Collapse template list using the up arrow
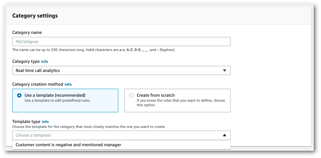 pyautogui.click(x=224, y=135)
